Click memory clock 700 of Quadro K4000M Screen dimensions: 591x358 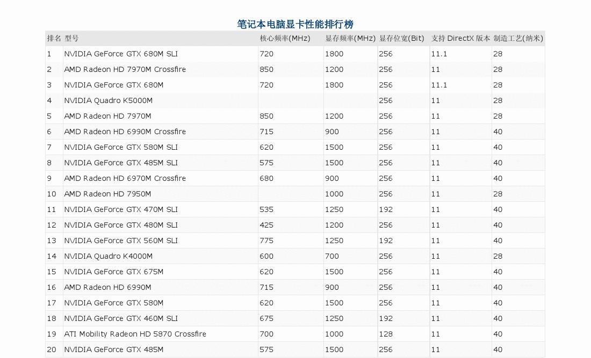pos(332,257)
